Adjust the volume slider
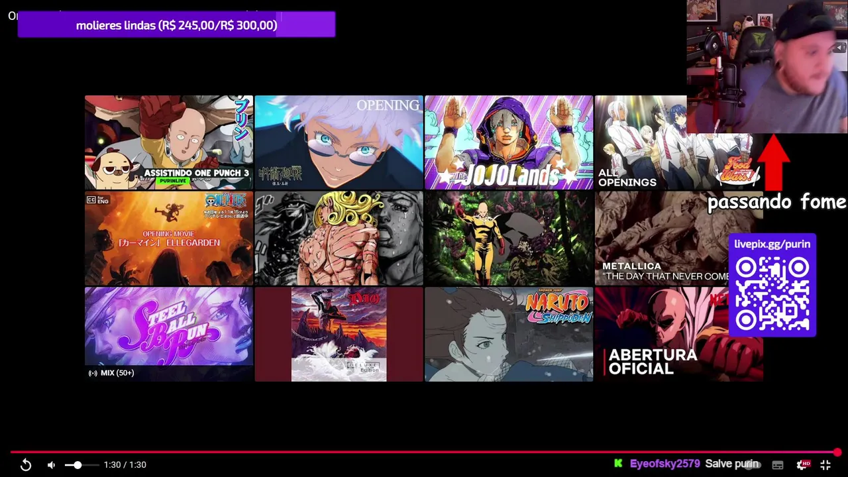The image size is (848, 477). click(81, 465)
